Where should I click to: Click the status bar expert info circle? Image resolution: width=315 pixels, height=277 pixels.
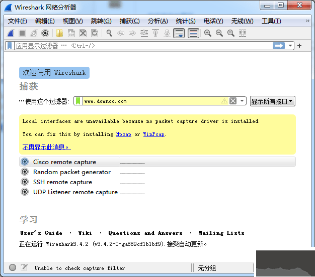coord(13,267)
